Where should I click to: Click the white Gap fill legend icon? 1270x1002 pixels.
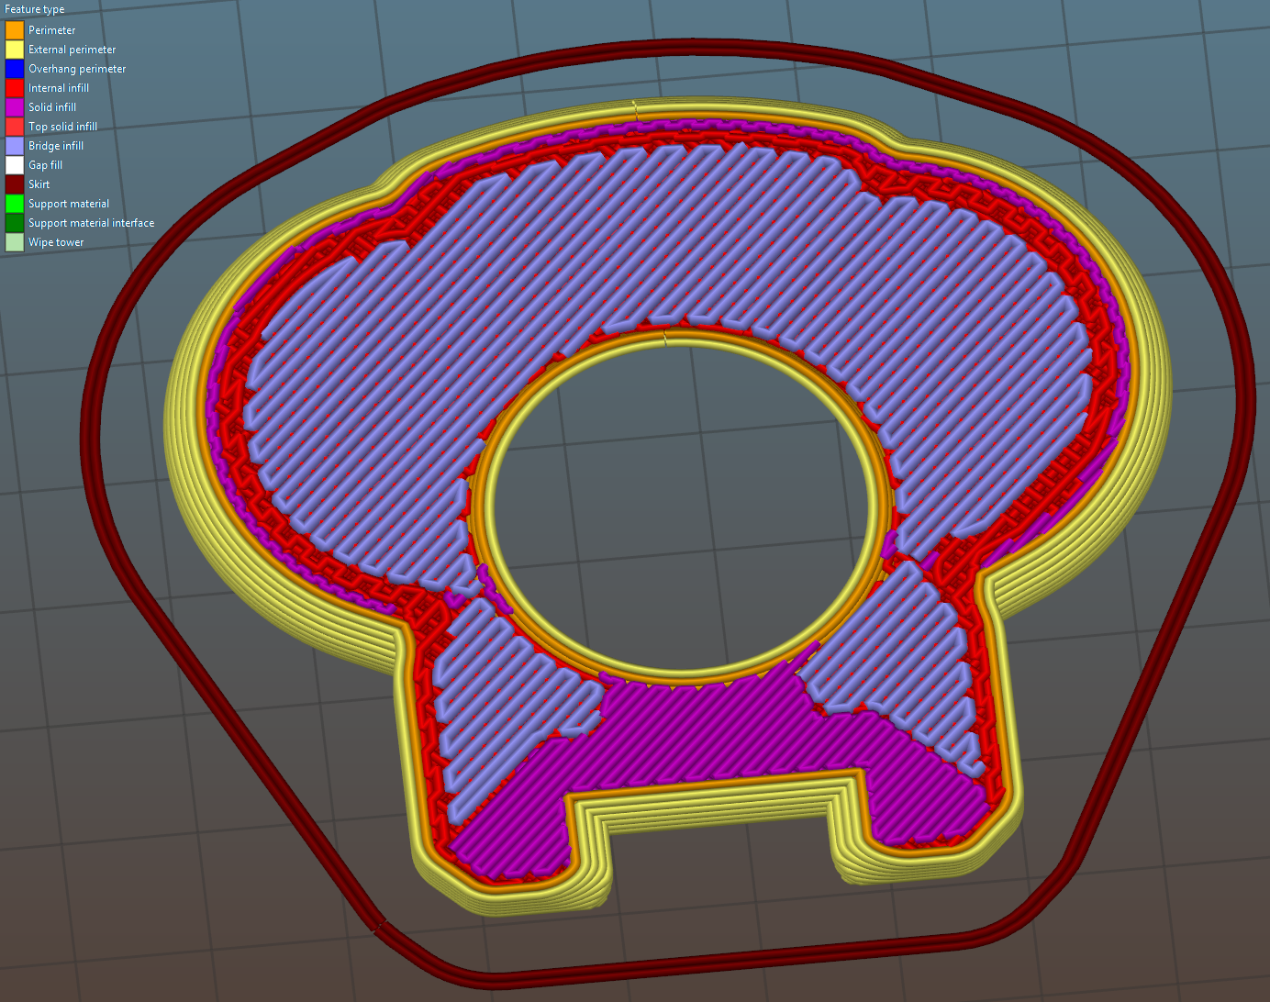click(x=15, y=164)
